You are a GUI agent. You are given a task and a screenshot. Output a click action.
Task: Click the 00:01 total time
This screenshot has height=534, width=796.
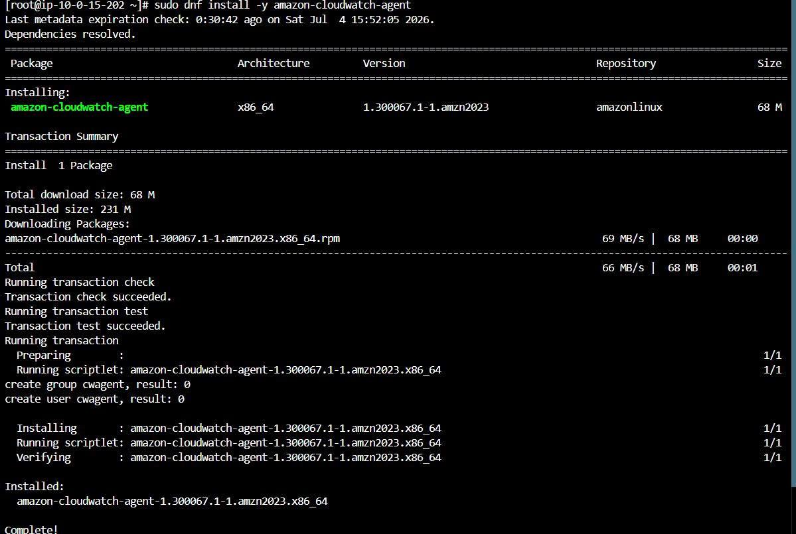click(743, 268)
